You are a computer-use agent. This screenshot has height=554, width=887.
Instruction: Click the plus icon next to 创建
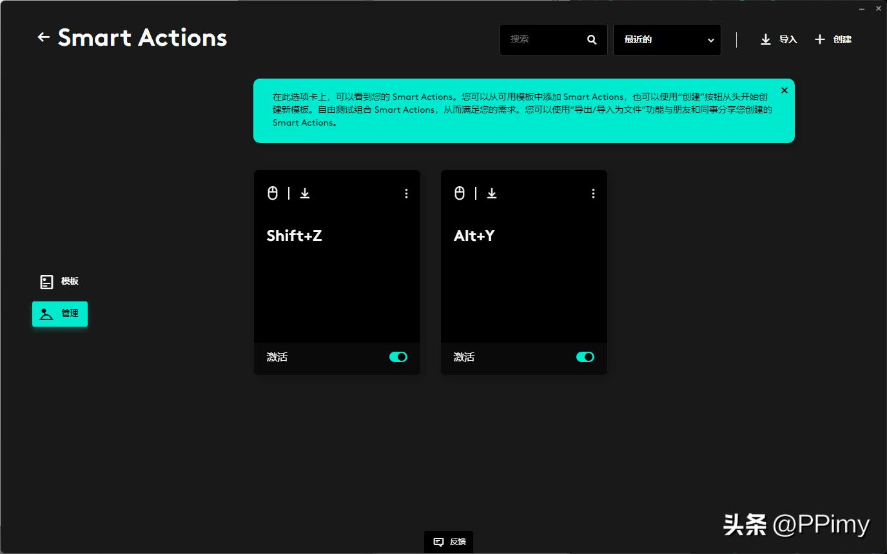click(820, 39)
